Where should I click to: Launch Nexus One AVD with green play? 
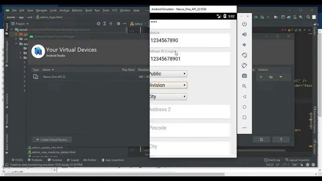click(261, 77)
